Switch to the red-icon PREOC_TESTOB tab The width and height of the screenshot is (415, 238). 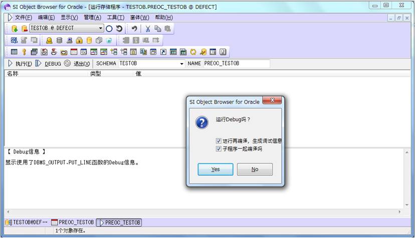(x=73, y=222)
